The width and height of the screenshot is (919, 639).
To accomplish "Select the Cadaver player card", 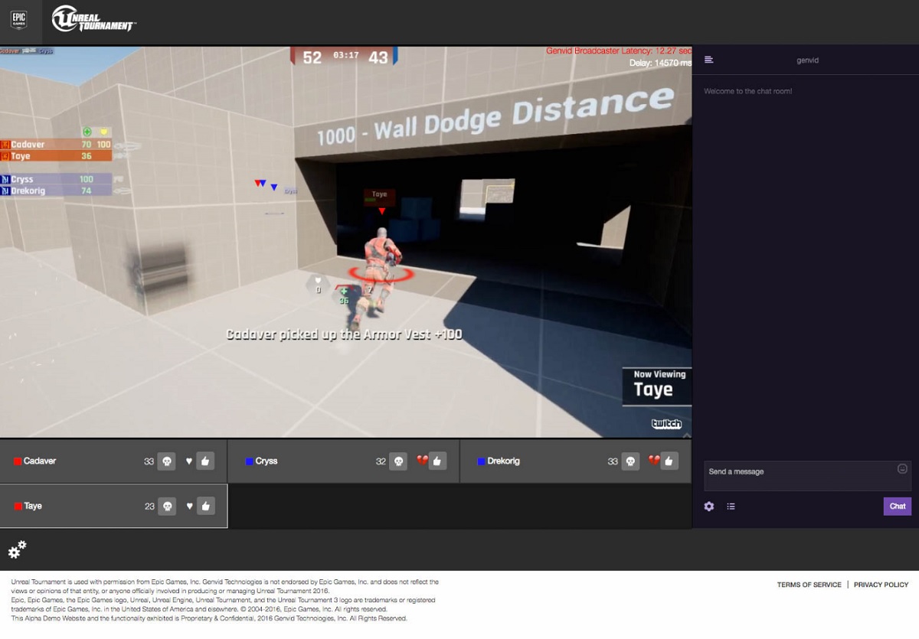I will [113, 461].
